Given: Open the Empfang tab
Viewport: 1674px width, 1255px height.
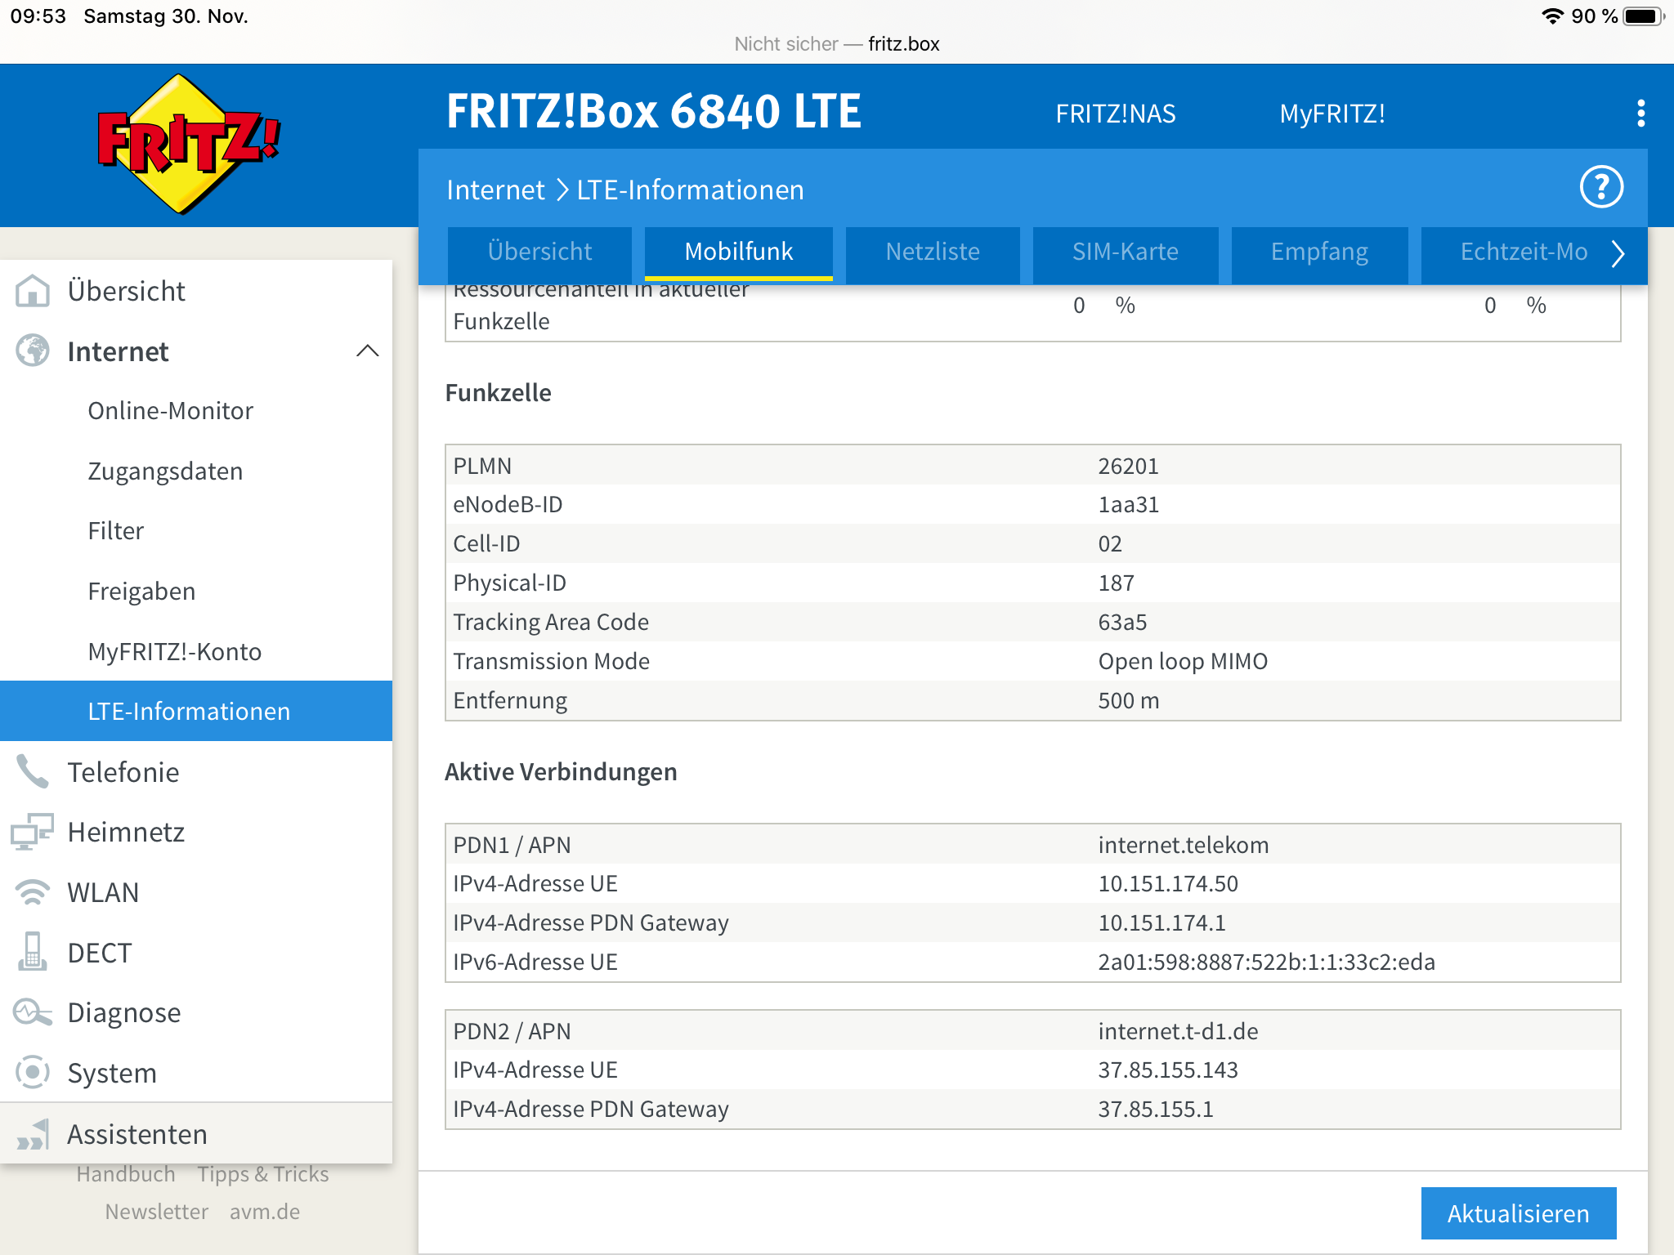Looking at the screenshot, I should pos(1318,252).
